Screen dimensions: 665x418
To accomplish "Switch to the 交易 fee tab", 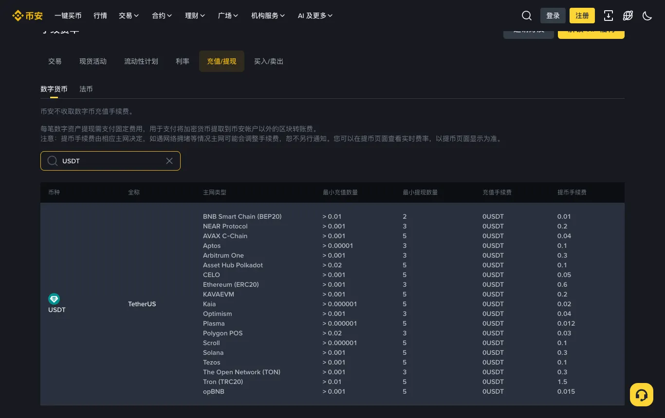I will (x=55, y=61).
